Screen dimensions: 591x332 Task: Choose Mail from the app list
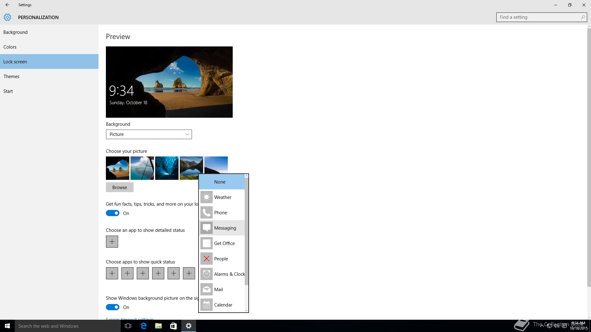(222, 289)
